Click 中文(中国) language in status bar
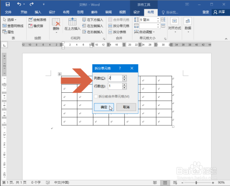The image size is (230, 186). pos(62,182)
